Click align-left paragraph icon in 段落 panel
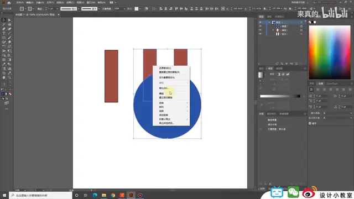Viewport: 354px width, 199px height. 311,90
